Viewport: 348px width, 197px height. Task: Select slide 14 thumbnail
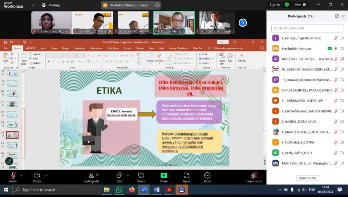tap(12, 135)
